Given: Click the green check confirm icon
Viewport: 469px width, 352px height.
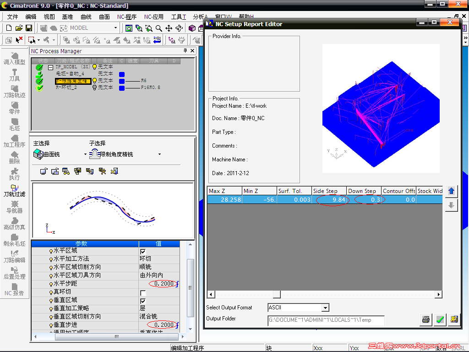Looking at the screenshot, I should coord(440,319).
